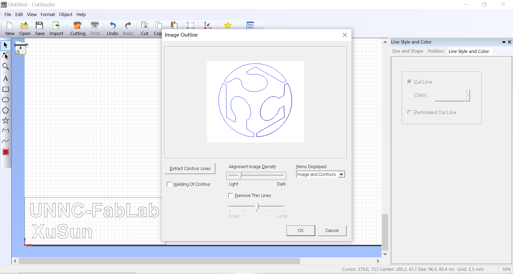Open the Object menu
The height and width of the screenshot is (274, 513).
click(66, 14)
